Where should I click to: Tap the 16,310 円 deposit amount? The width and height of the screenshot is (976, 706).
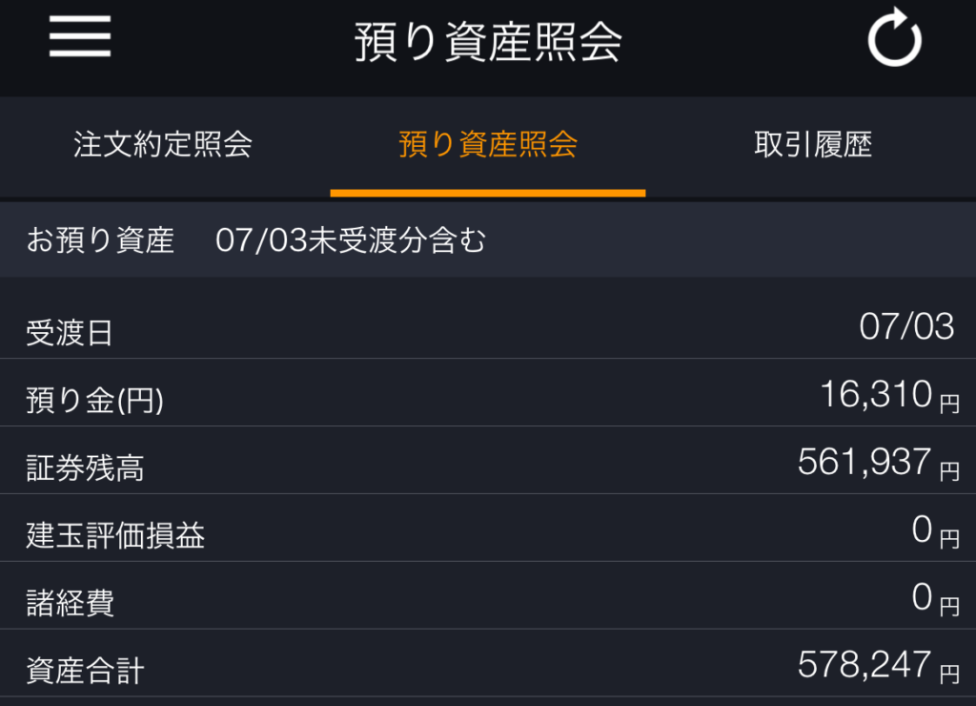tap(889, 396)
